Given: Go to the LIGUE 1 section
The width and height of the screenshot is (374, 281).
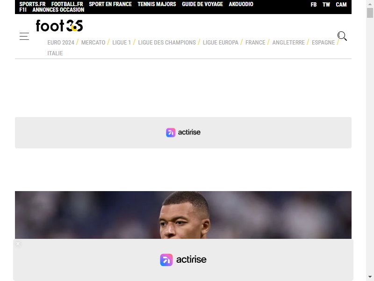Looking at the screenshot, I should [x=122, y=43].
